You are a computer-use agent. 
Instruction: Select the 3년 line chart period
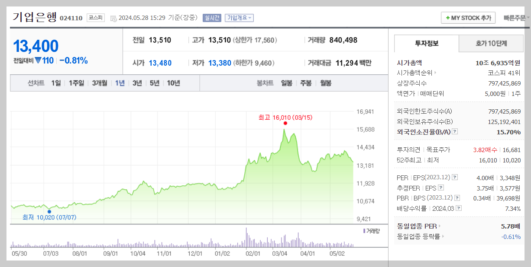click(137, 83)
